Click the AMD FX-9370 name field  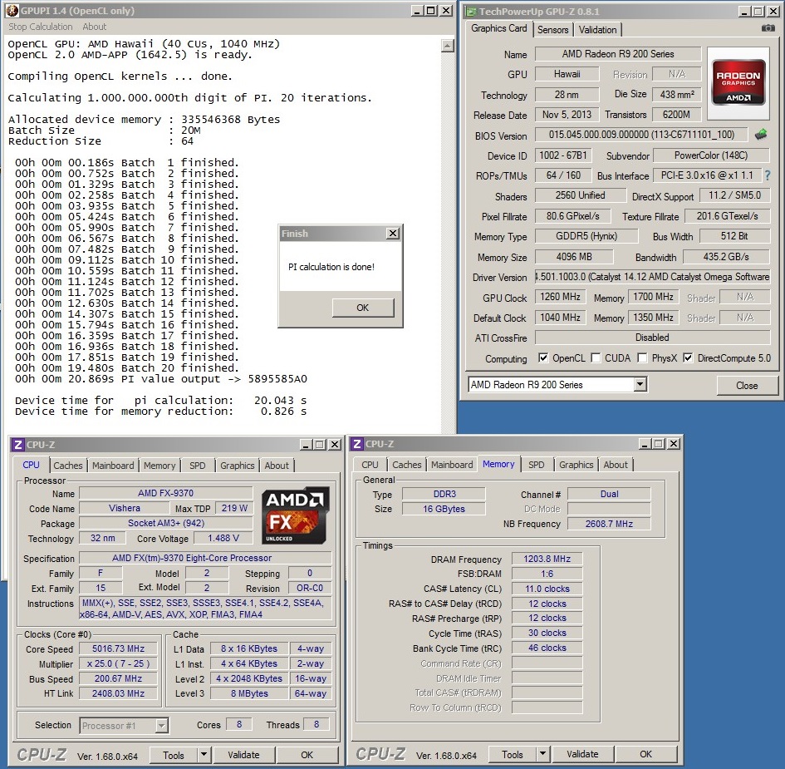click(x=165, y=493)
